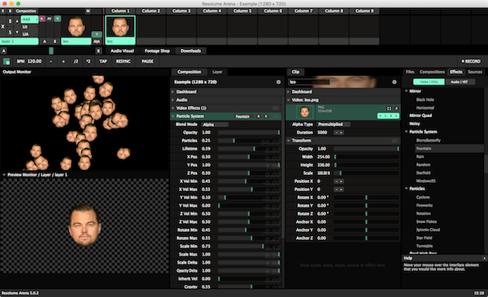Screen dimensions: 488x297
Task: Open Blend Mode Alpha dropdown
Action: pyautogui.click(x=215, y=124)
